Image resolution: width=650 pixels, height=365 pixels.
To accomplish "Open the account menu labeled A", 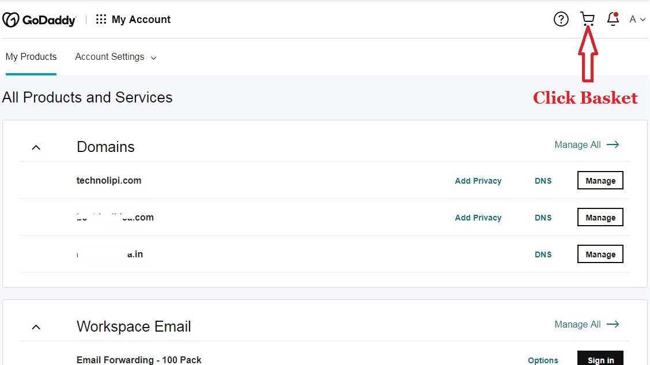I will pos(637,20).
